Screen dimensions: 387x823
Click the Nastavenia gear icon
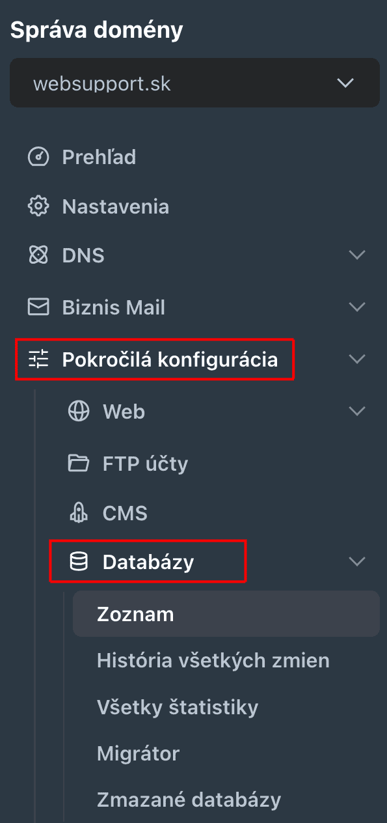(38, 206)
